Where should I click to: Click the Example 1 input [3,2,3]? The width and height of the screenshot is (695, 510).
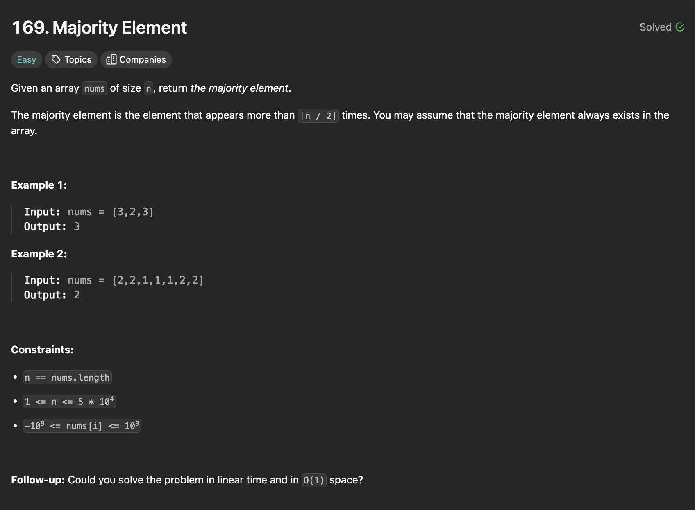tap(133, 212)
